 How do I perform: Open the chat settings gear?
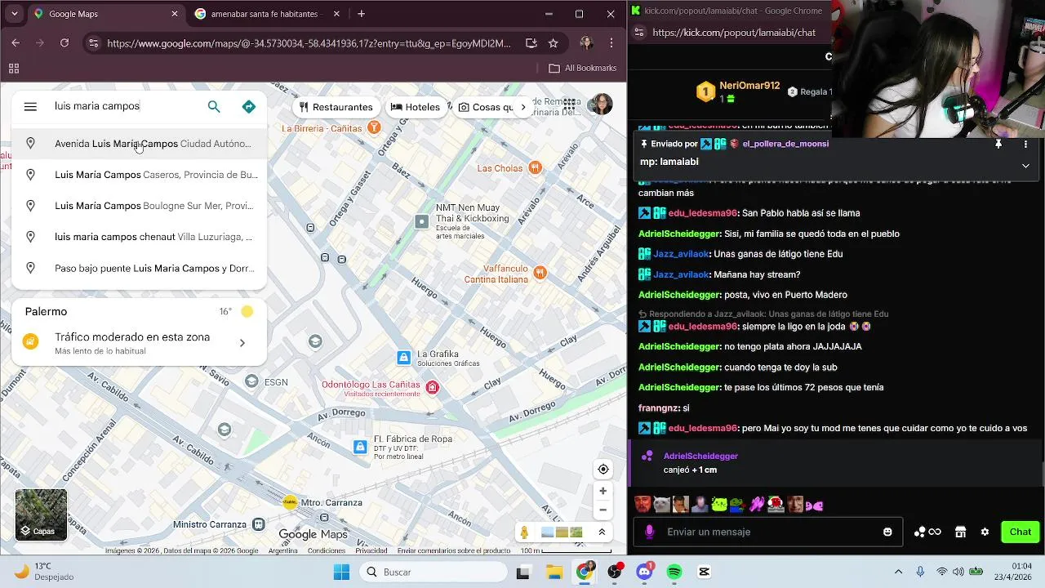(985, 532)
